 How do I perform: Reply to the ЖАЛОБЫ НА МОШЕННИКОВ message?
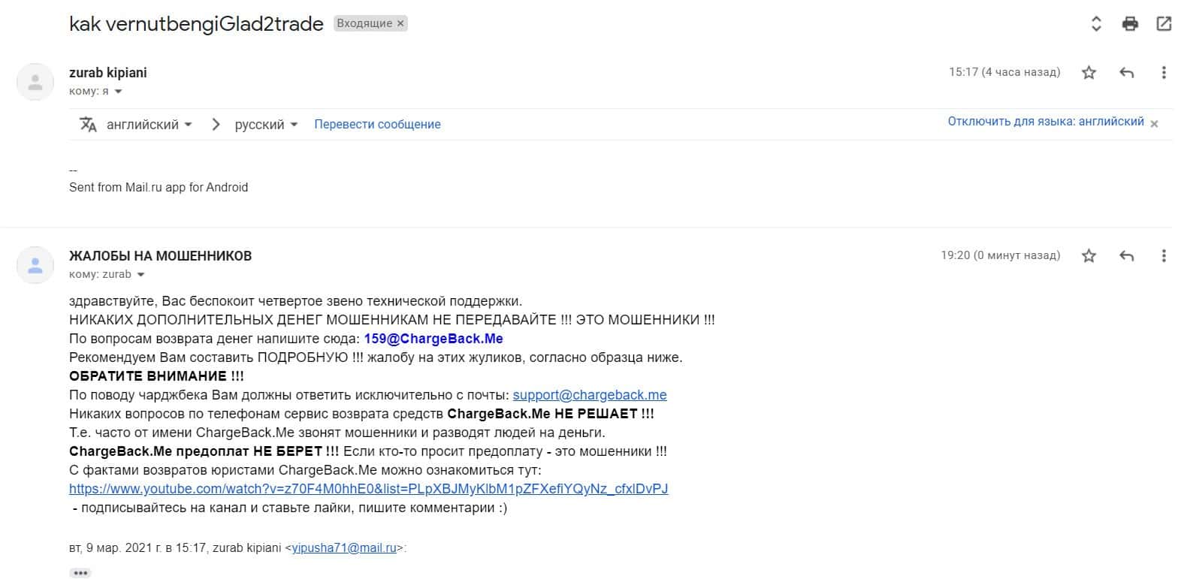click(x=1126, y=256)
